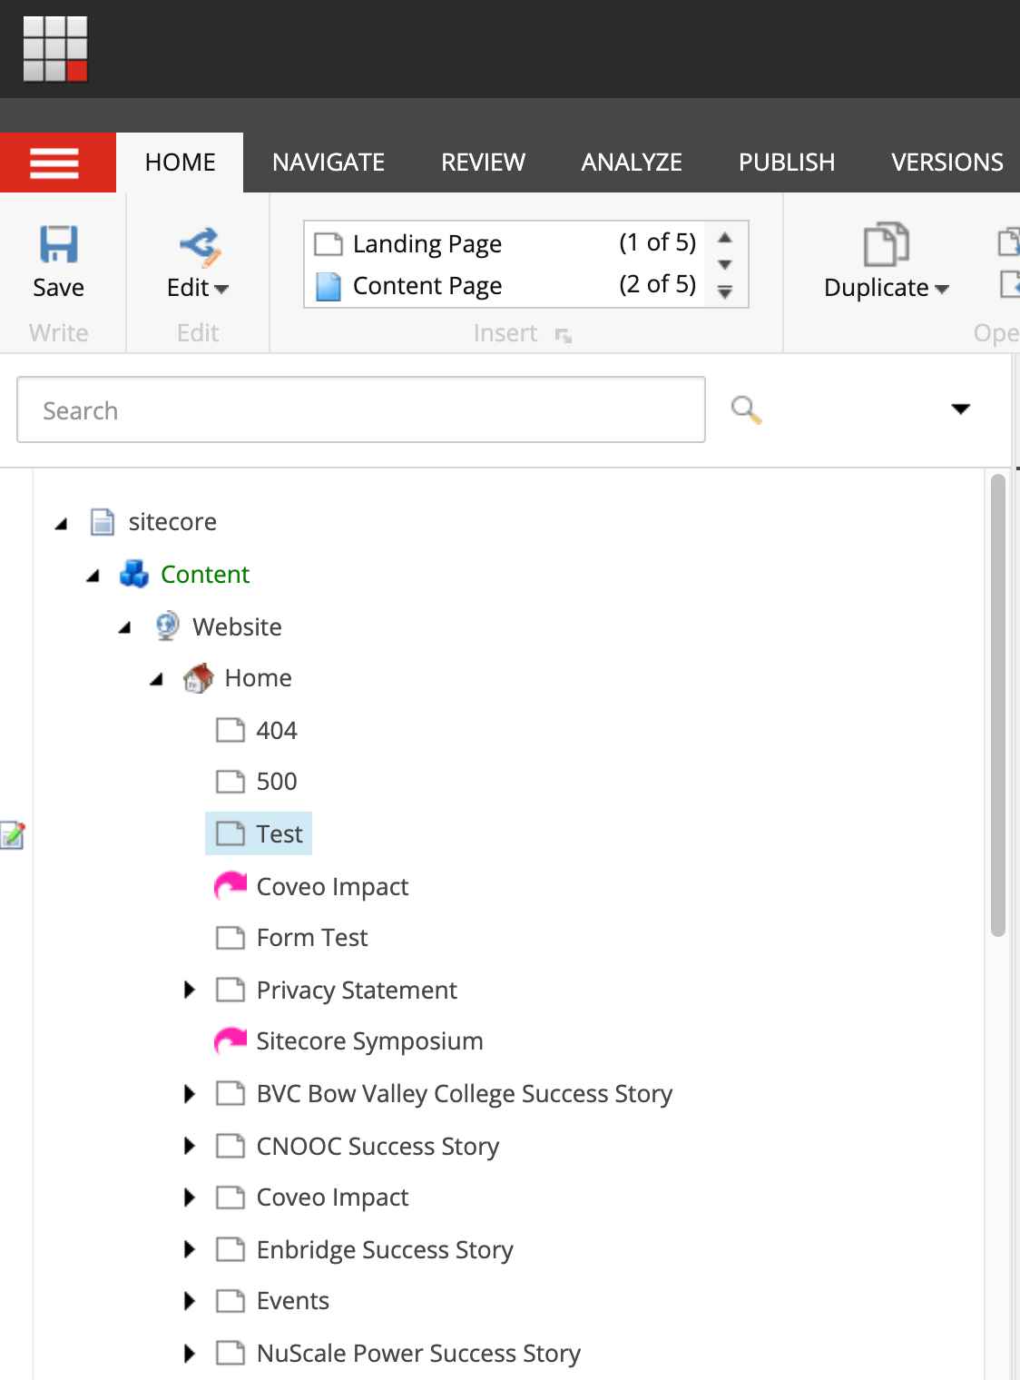This screenshot has width=1020, height=1380.
Task: Expand the CNOOC Success Story node
Action: [x=189, y=1146]
